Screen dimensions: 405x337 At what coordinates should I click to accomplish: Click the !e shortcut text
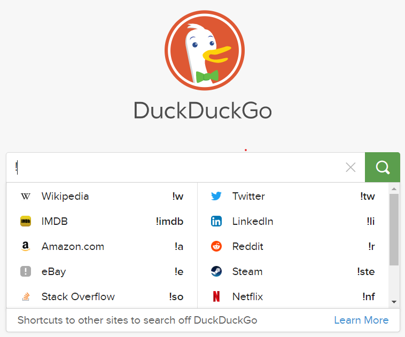coord(179,271)
